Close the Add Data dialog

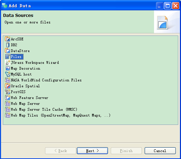(176, 6)
